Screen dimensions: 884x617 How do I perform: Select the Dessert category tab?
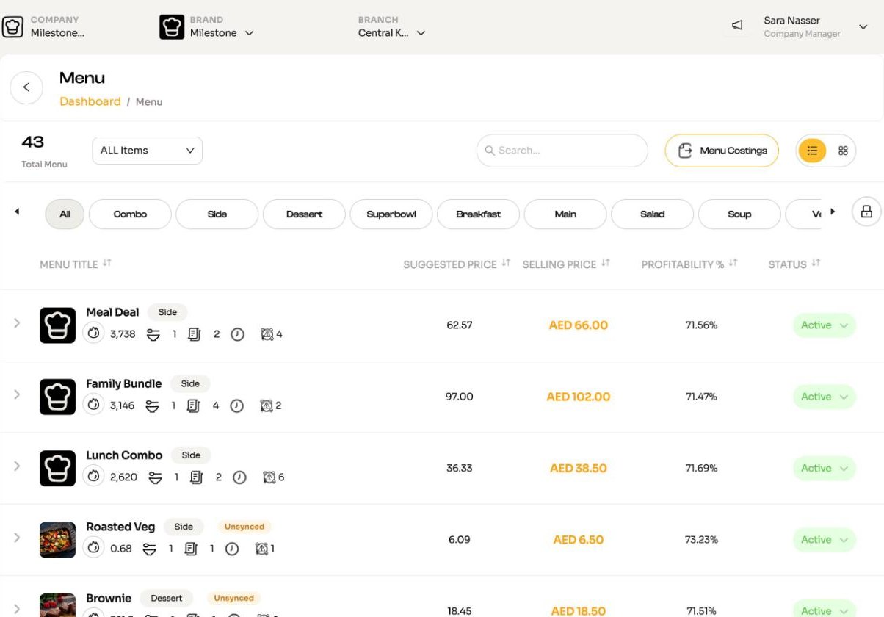(304, 214)
